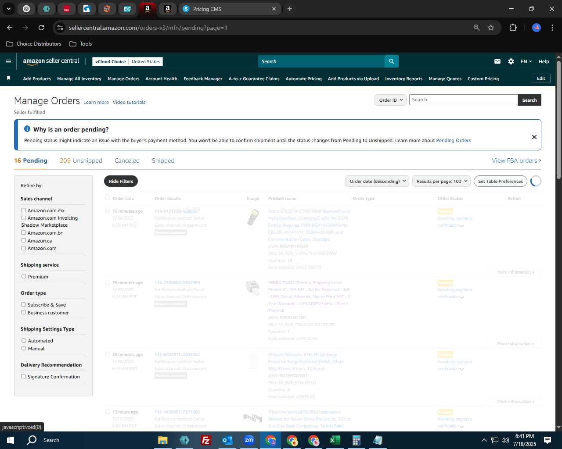Viewport: 562px width, 449px height.
Task: Click the teal search magnifier button
Action: pos(391,61)
